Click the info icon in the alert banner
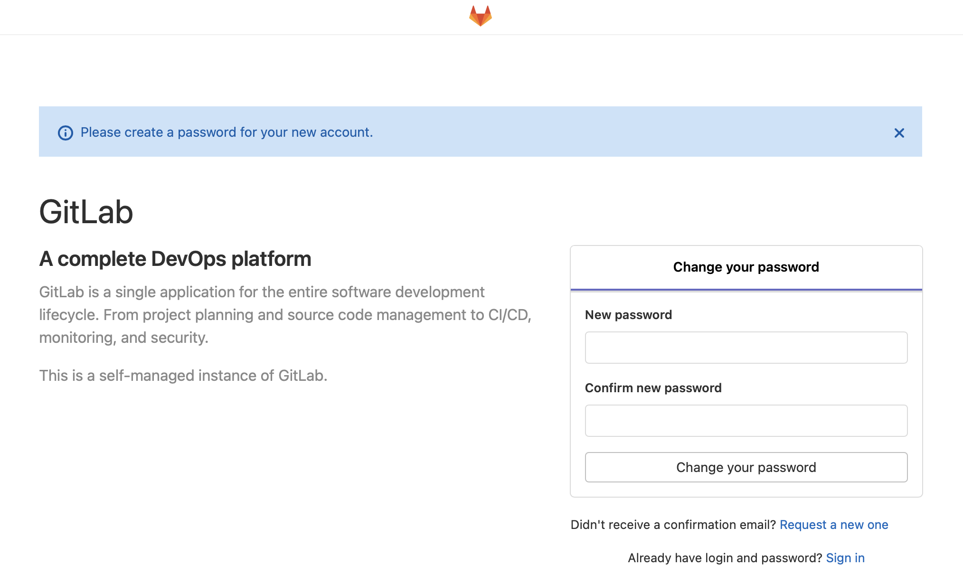 pos(66,133)
